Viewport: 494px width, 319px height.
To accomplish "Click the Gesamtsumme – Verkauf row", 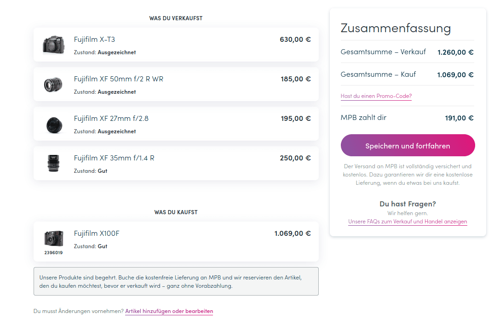I will coord(408,52).
